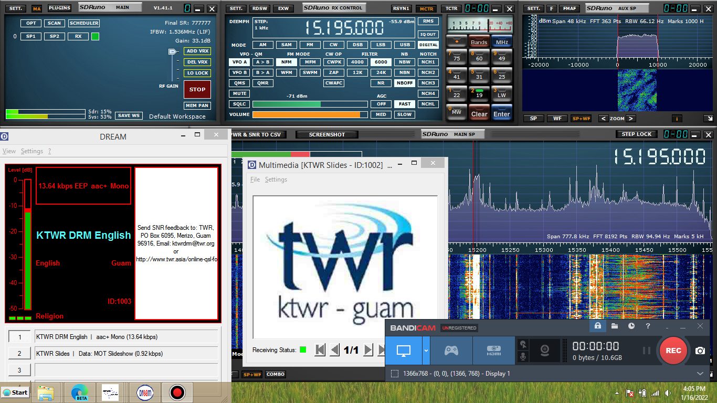717x403 pixels.
Task: Click the Bandicam webcam overlay icon
Action: point(545,351)
